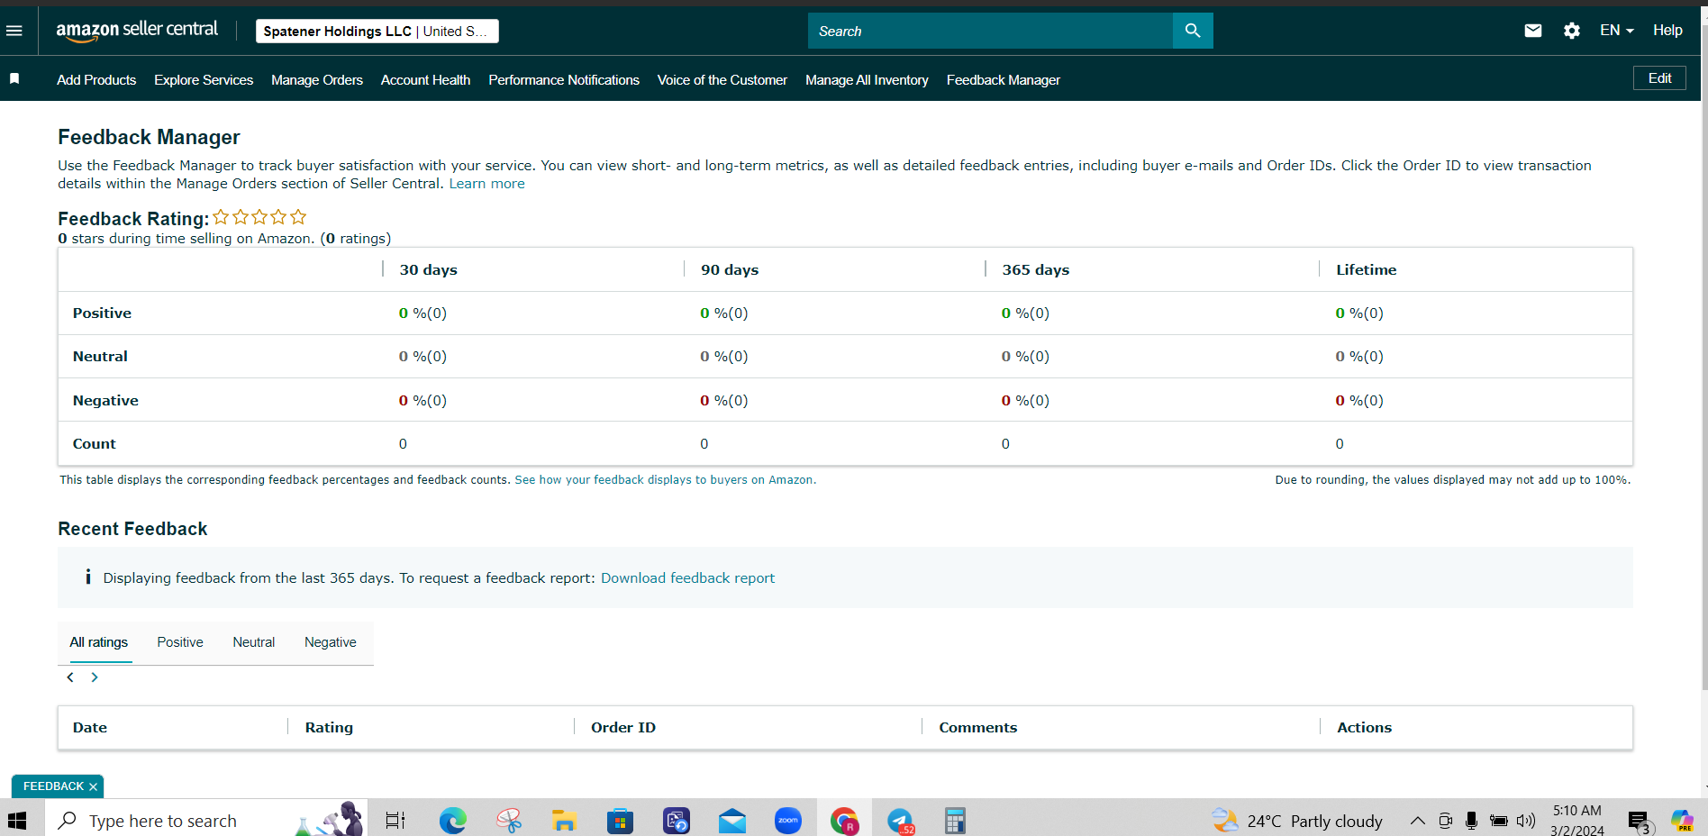Switch to the Positive feedback tab
The height and width of the screenshot is (836, 1708).
pyautogui.click(x=180, y=642)
